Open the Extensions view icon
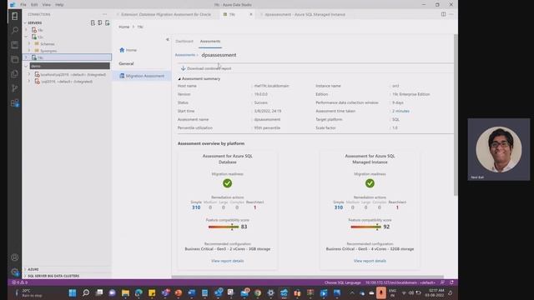 15,102
